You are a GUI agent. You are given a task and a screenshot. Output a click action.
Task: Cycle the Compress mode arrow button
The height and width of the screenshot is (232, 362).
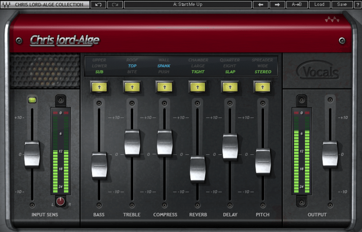(x=165, y=87)
